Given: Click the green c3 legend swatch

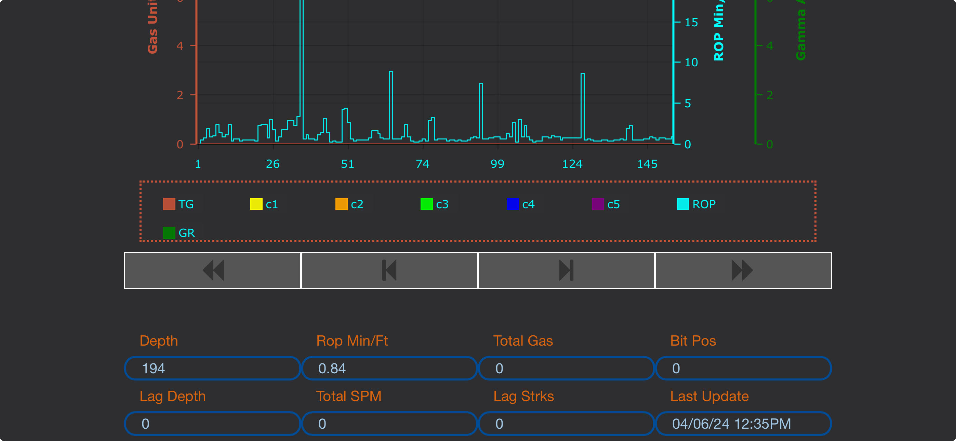Looking at the screenshot, I should [426, 204].
